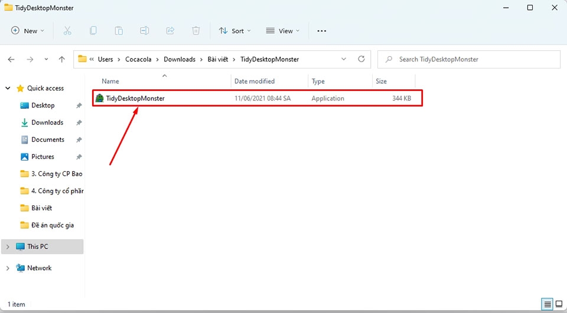This screenshot has width=567, height=313.
Task: Click the Rename icon in toolbar
Action: 145,31
